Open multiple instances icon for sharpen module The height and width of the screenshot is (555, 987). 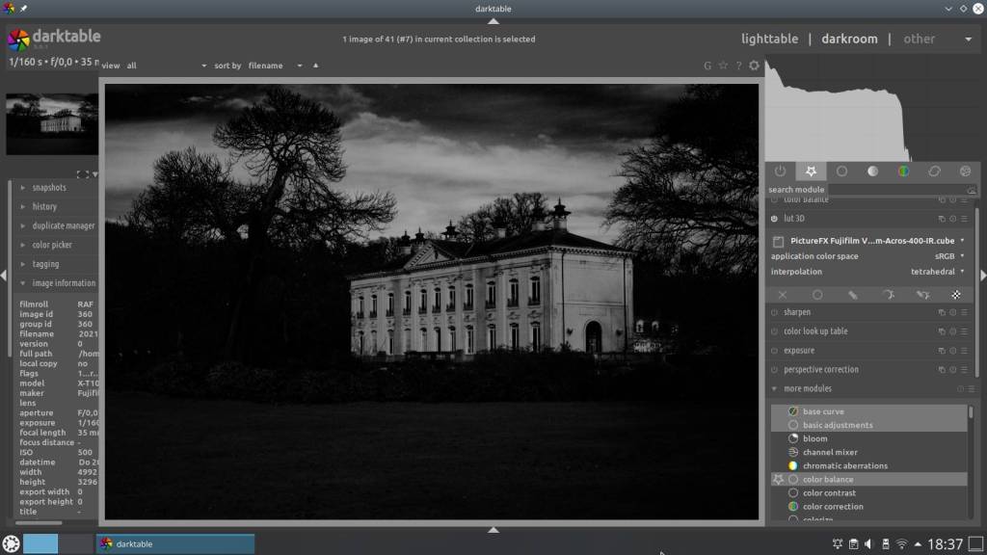pyautogui.click(x=942, y=312)
